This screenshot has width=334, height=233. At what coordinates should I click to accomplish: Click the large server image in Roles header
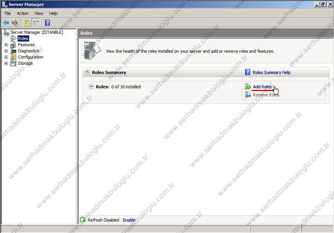tap(92, 51)
